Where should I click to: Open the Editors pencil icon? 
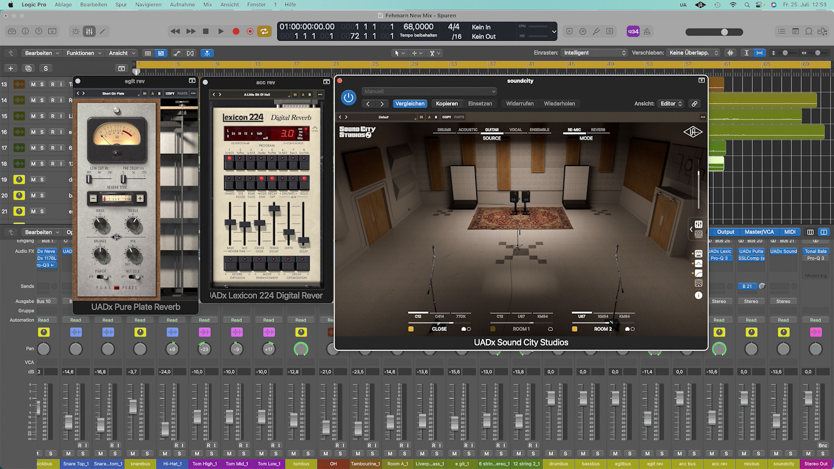103,31
